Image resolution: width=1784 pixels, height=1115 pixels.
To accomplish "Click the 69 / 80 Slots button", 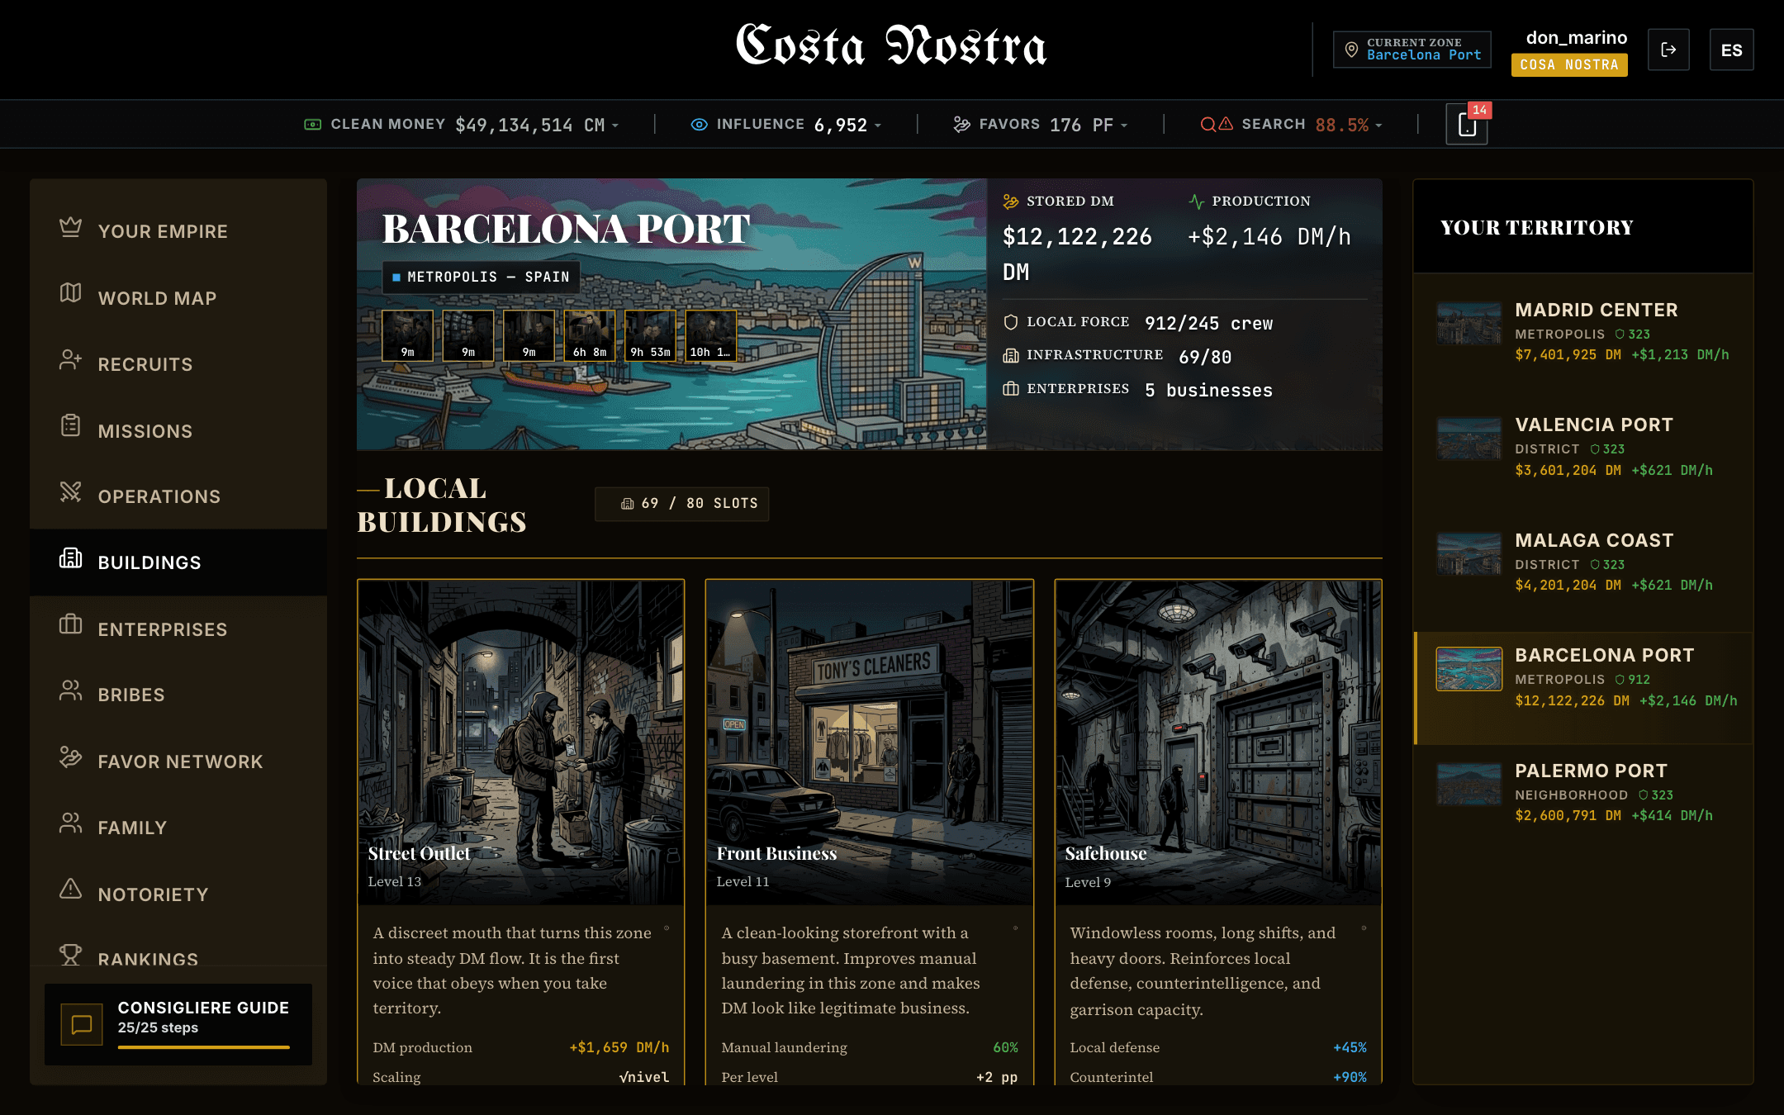I will click(681, 504).
